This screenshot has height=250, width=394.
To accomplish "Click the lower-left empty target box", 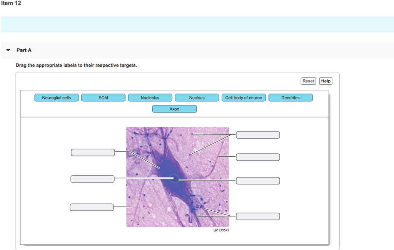I will (92, 207).
